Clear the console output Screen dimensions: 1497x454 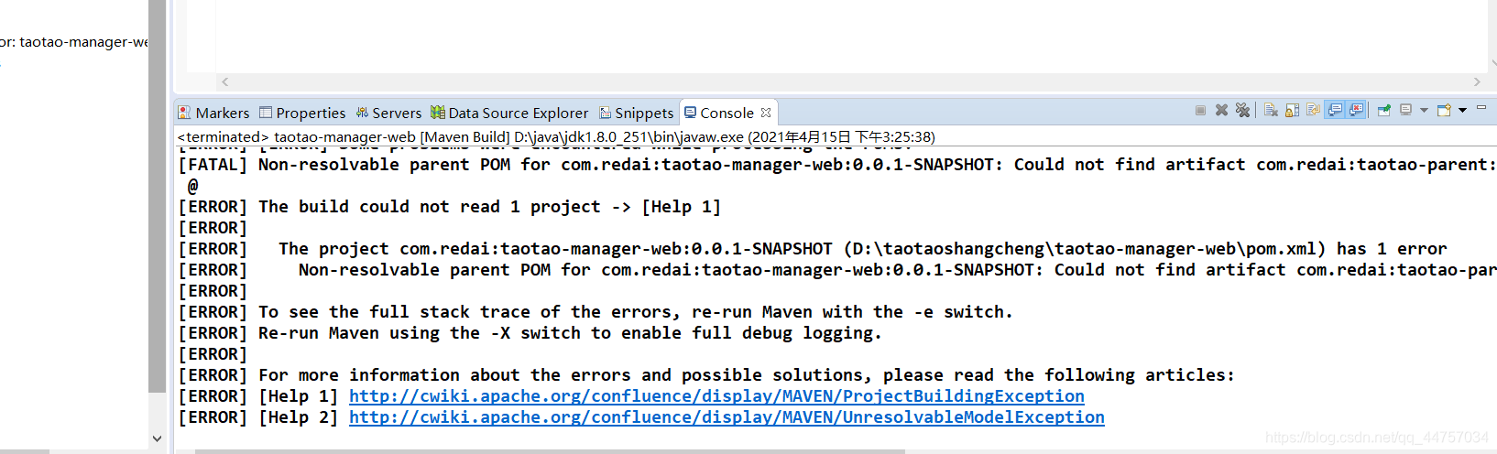pyautogui.click(x=1271, y=111)
